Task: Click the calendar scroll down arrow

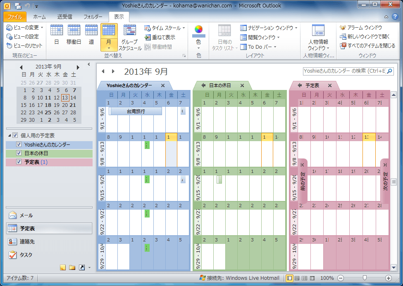Action: click(393, 267)
